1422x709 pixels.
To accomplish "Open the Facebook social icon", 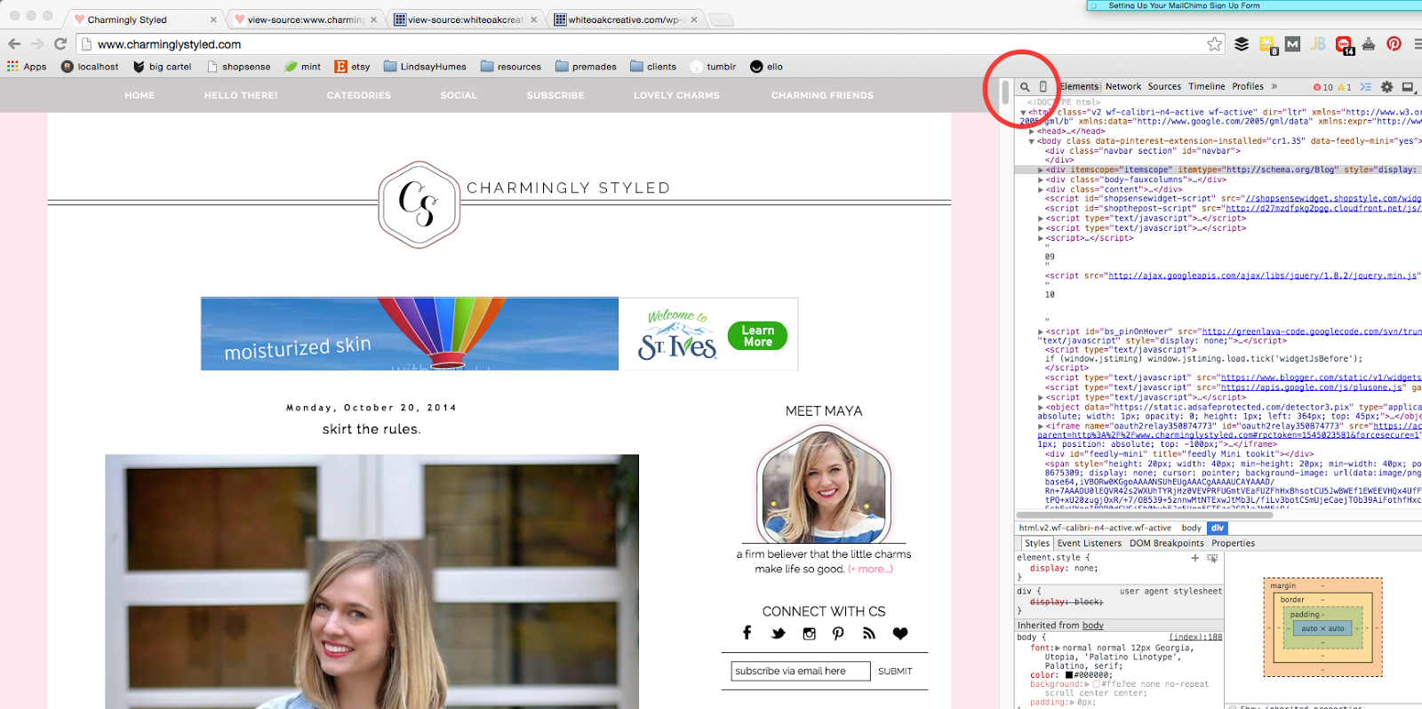I will (x=747, y=633).
